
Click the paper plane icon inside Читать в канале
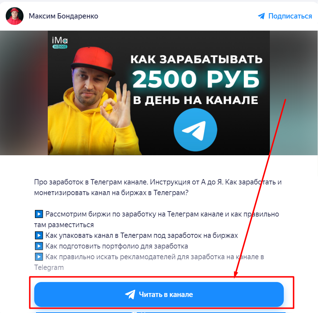pos(130,294)
